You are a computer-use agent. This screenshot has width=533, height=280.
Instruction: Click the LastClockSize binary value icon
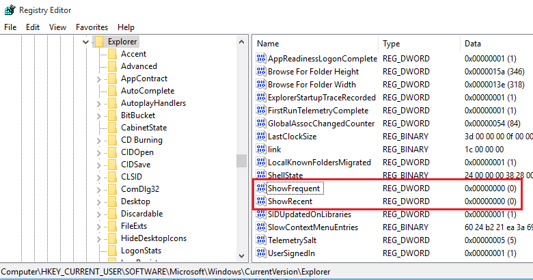tap(261, 137)
